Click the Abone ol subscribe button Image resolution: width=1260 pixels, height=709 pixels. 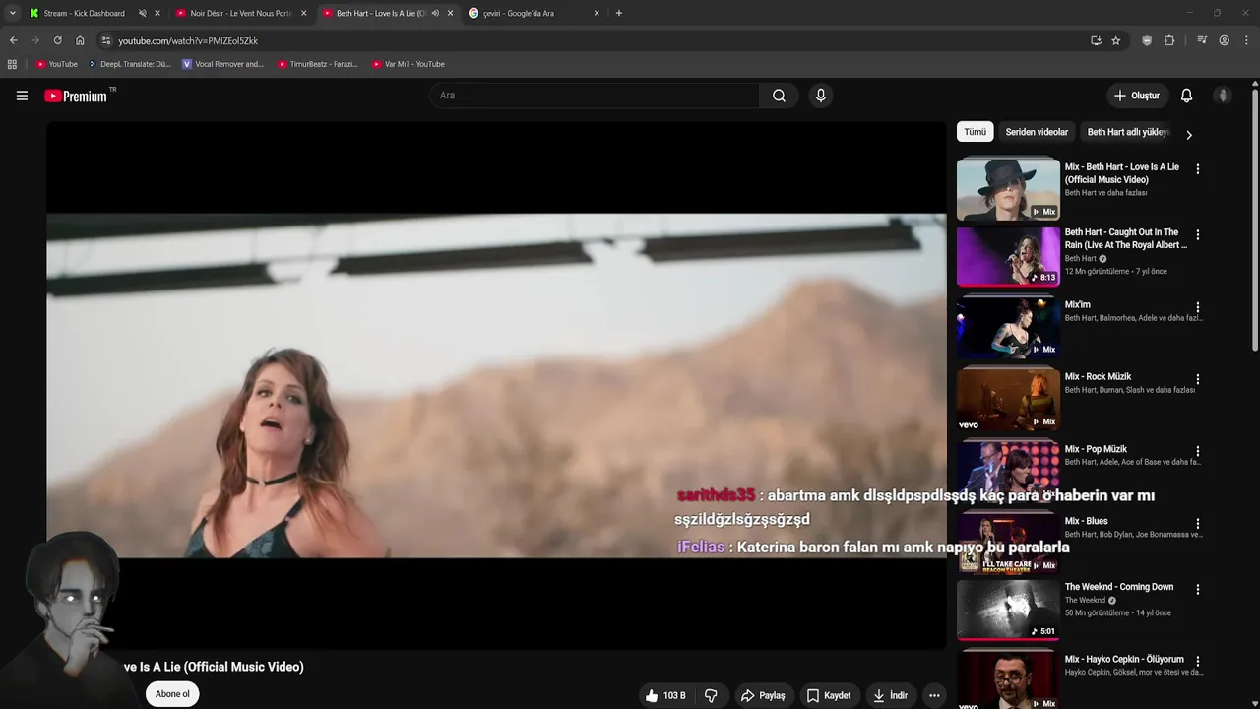(x=172, y=694)
